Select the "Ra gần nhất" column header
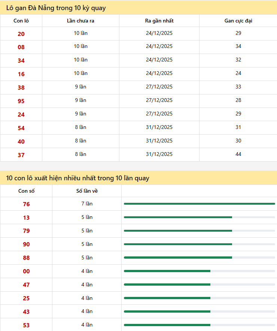The image size is (277, 331). click(x=159, y=21)
